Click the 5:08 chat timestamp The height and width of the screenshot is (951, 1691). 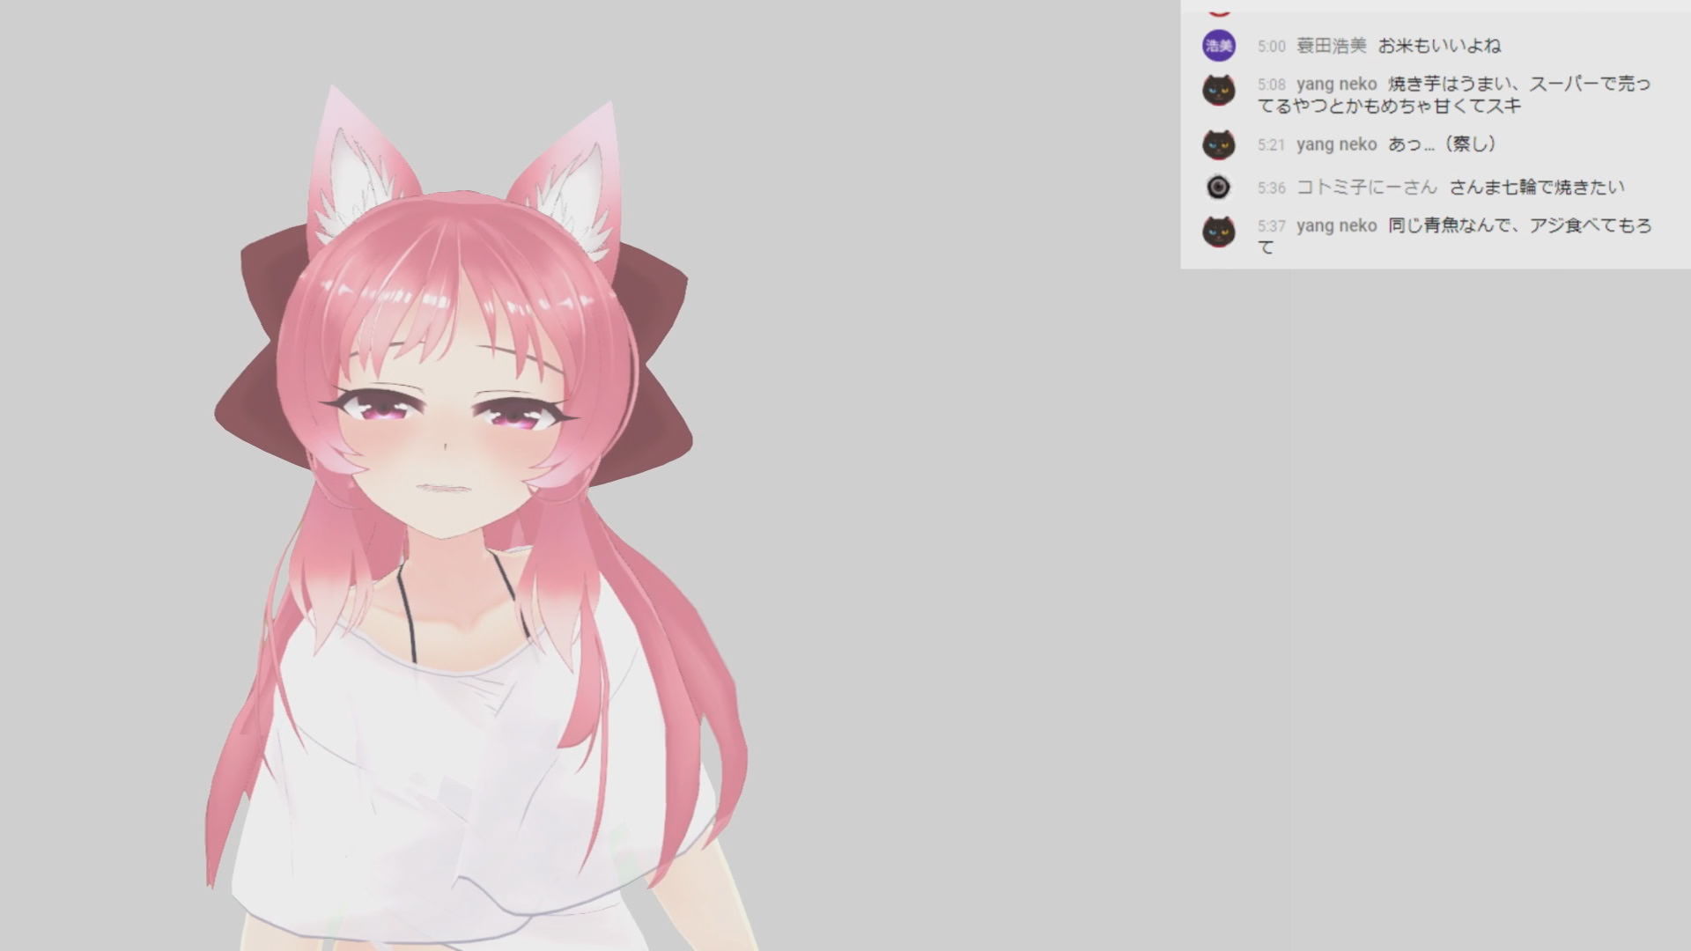pyautogui.click(x=1271, y=85)
